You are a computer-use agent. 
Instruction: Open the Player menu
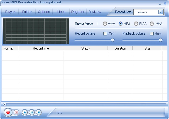pos(10,12)
